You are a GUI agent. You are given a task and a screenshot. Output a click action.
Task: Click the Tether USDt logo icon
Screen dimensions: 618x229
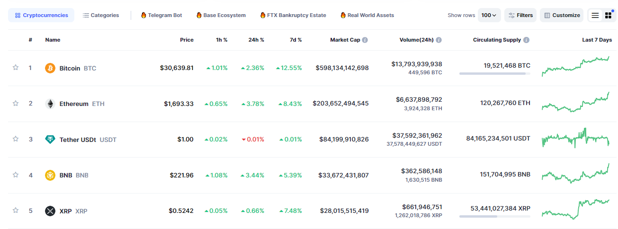(x=50, y=140)
